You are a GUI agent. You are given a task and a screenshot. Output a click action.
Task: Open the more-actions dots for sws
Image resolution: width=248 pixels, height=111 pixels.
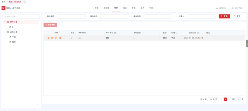click(64, 38)
